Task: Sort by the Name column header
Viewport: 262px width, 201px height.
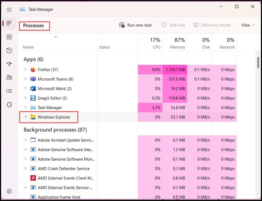Action: 57,43
